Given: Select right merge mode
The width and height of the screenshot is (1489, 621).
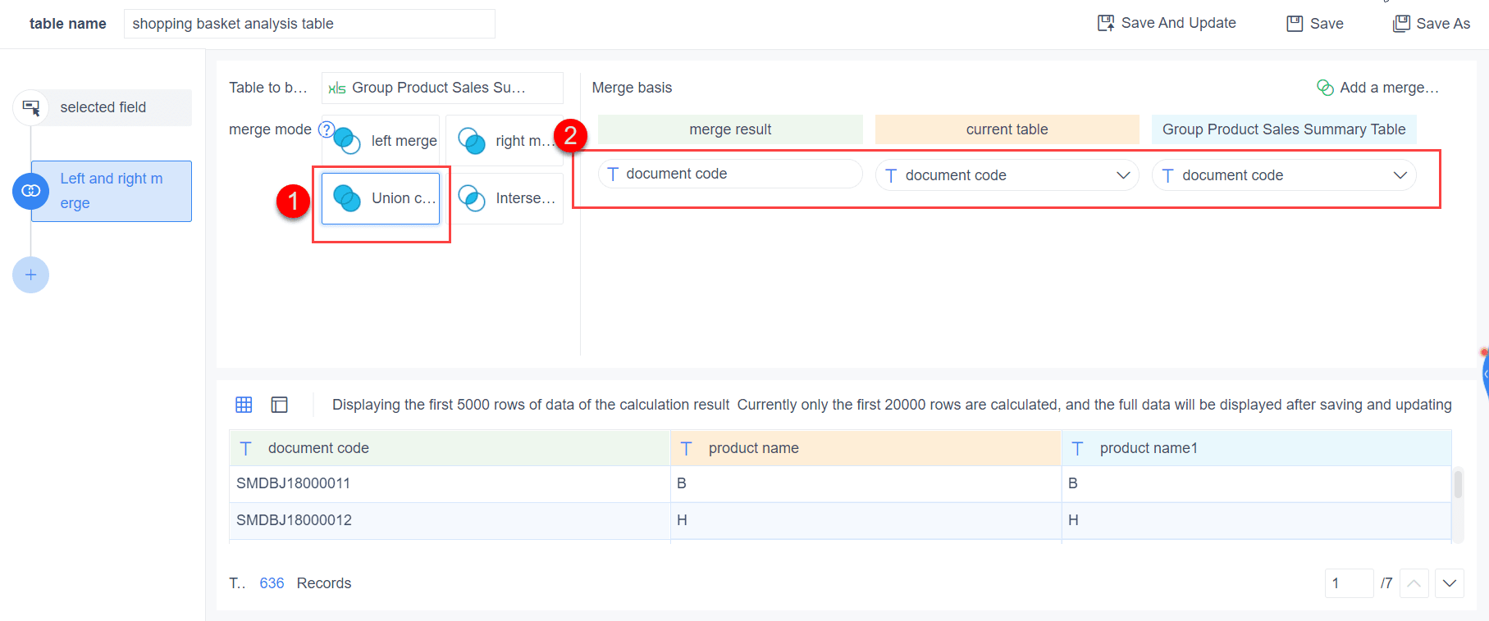Looking at the screenshot, I should (505, 141).
